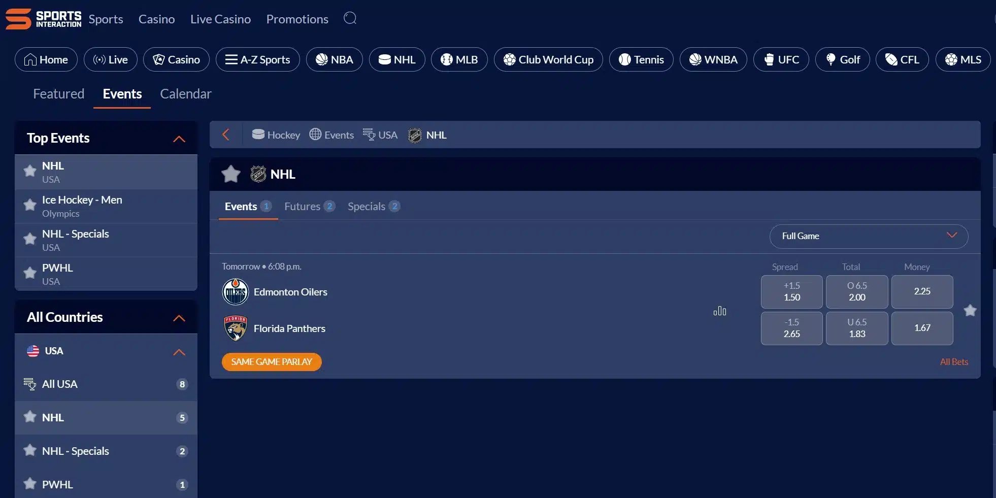
Task: Open the Live betting pill
Action: tap(111, 59)
